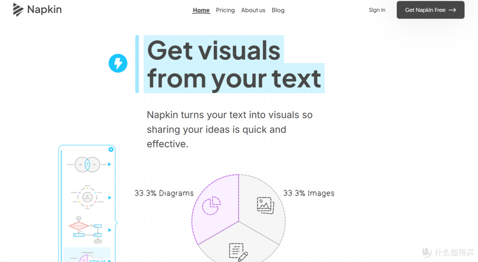This screenshot has height=262, width=478.
Task: Open the Pricing page
Action: tap(225, 10)
